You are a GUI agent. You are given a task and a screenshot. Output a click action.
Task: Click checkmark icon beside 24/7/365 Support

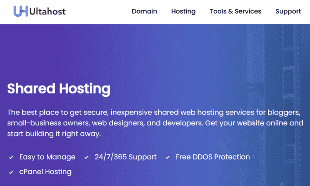pos(86,157)
